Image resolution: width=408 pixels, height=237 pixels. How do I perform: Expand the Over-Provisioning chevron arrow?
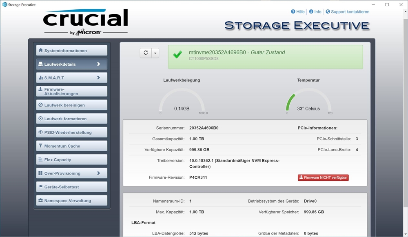point(98,173)
